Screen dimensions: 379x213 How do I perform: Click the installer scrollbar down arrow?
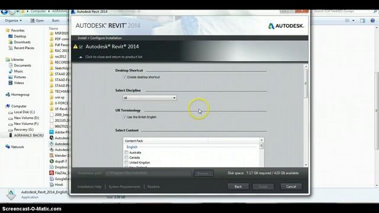(306, 164)
